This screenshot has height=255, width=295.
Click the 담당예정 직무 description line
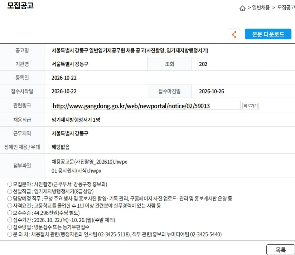120,198
